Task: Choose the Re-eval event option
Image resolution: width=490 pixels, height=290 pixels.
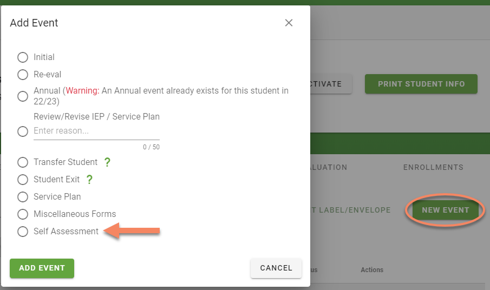Action: coord(23,75)
